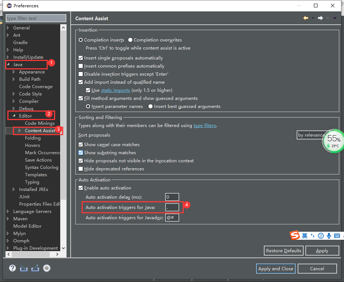The image size is (344, 282).
Task: Open the Sort proposals by relevance dropdown
Action: (x=311, y=135)
